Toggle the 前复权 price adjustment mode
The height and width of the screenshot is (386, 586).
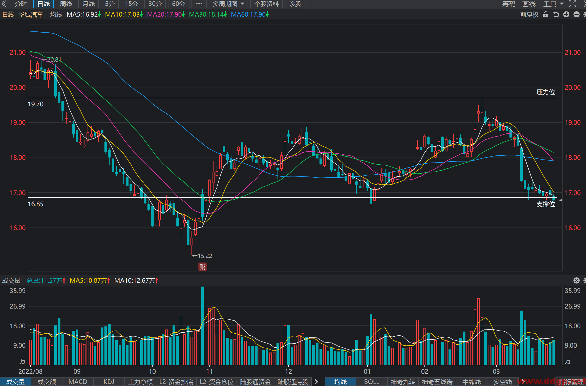pyautogui.click(x=529, y=15)
